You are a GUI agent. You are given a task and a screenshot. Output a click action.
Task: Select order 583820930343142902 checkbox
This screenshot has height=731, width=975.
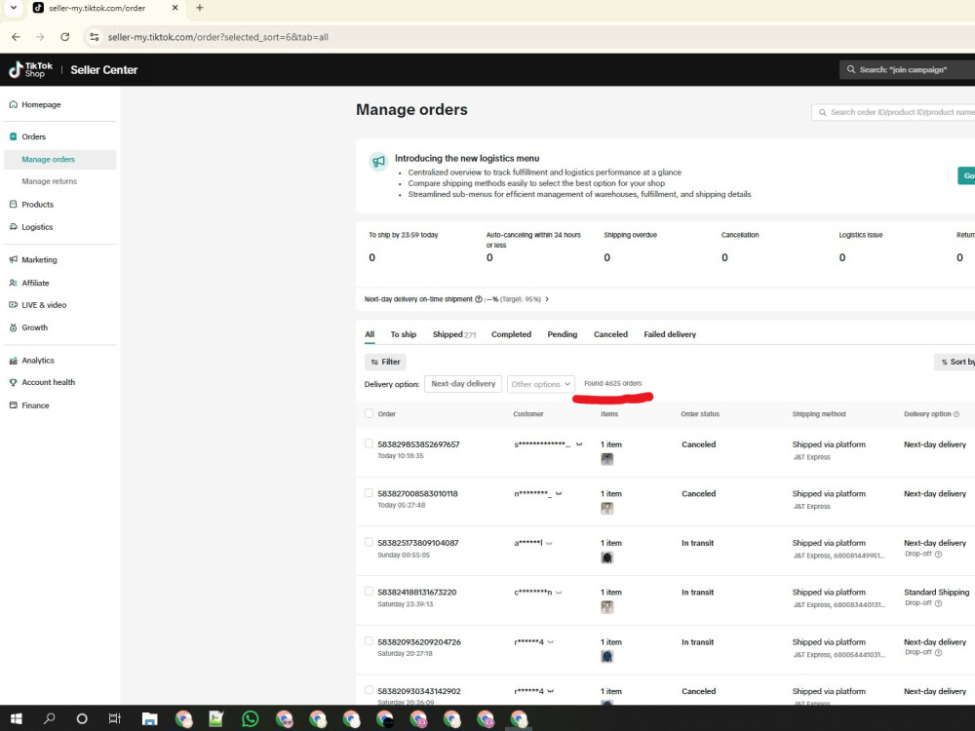(x=369, y=690)
